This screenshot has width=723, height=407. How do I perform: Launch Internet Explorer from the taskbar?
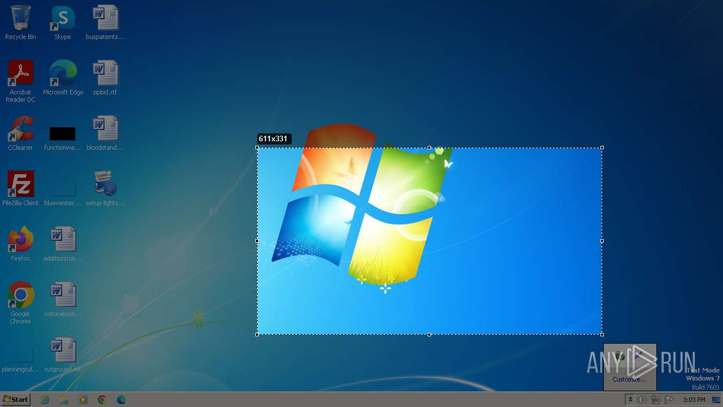pos(45,400)
